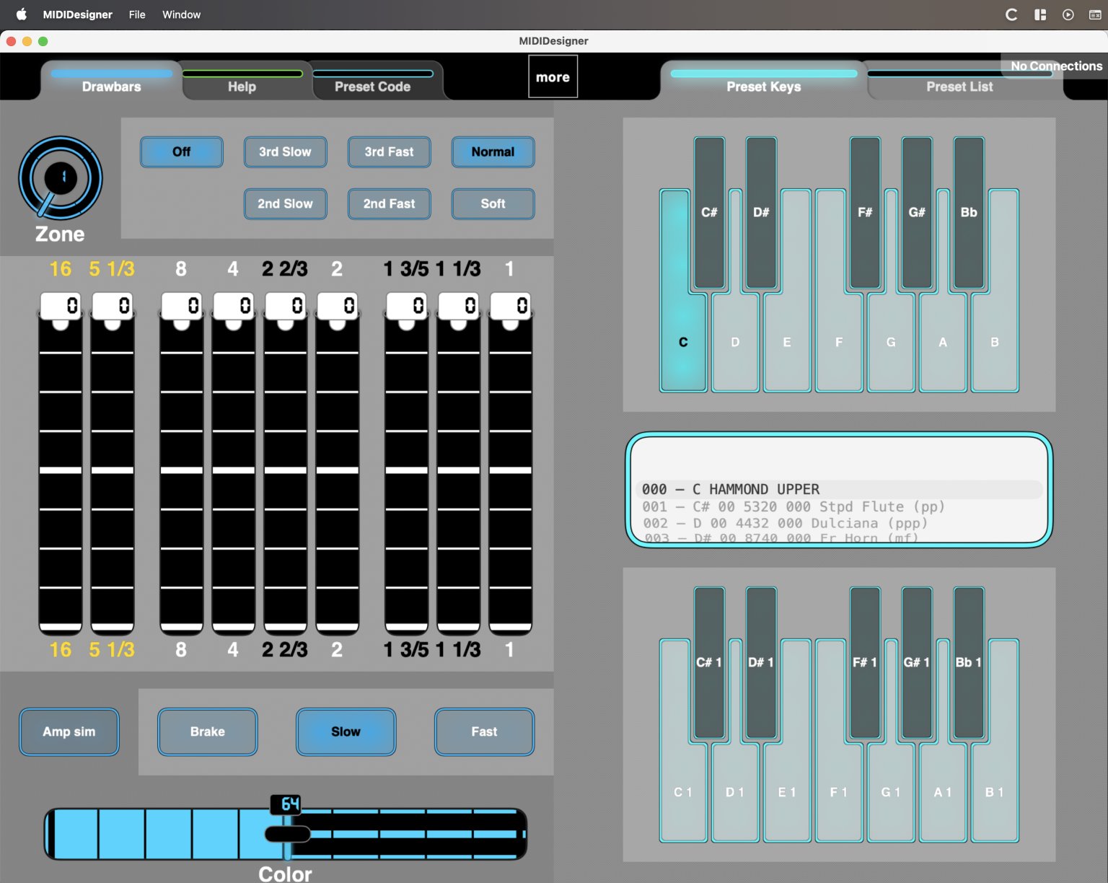Click the 16 drawbar slider
This screenshot has height=883, width=1108.
[61, 463]
